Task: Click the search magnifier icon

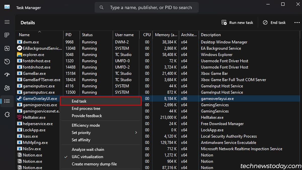Action: point(101,8)
